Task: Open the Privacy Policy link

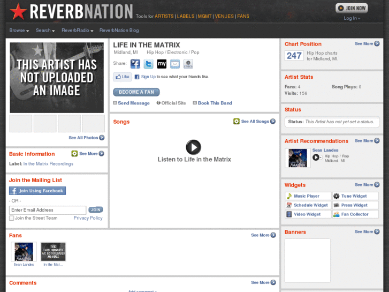Action: [x=88, y=218]
